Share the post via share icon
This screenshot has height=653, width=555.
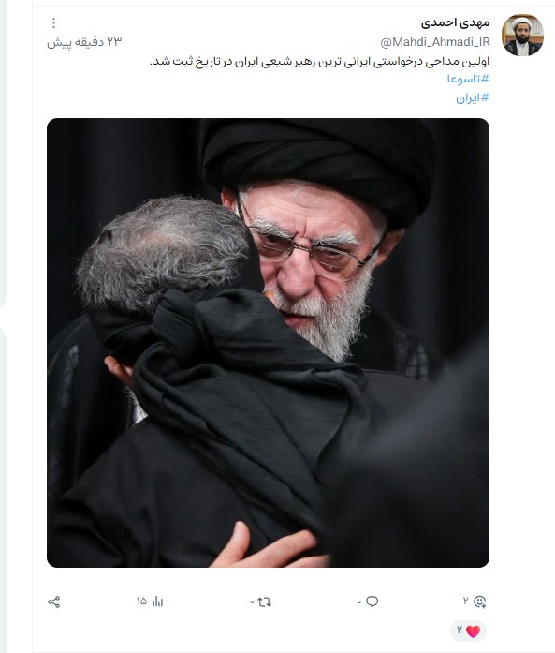(54, 601)
